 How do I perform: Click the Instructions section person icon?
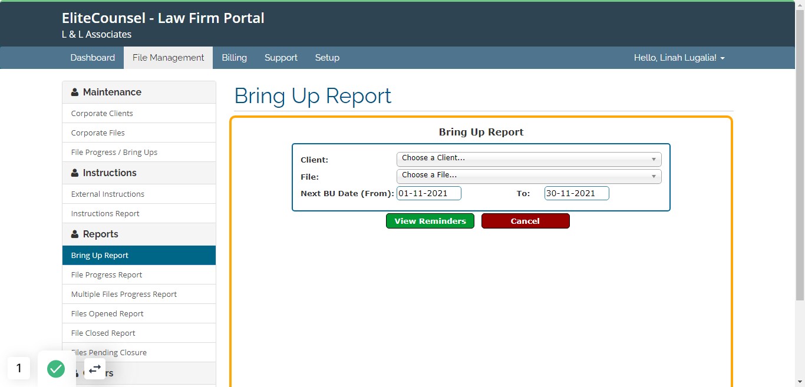(75, 173)
